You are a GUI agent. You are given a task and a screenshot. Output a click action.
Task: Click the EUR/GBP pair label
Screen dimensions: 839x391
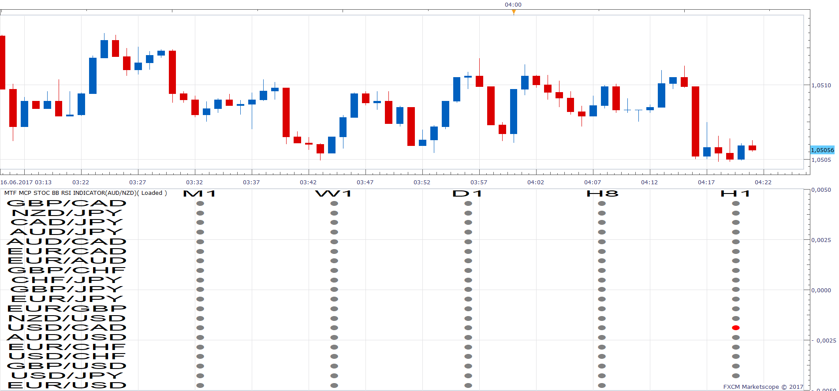pos(67,309)
